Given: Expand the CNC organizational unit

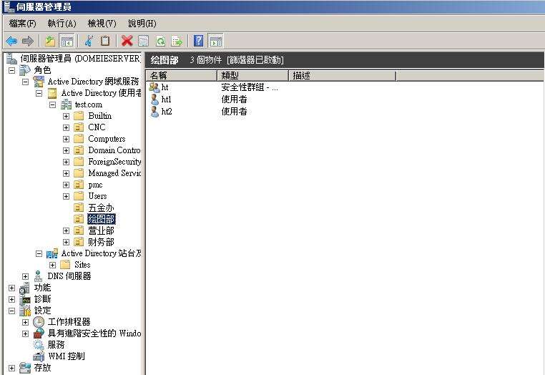Looking at the screenshot, I should pyautogui.click(x=66, y=127).
